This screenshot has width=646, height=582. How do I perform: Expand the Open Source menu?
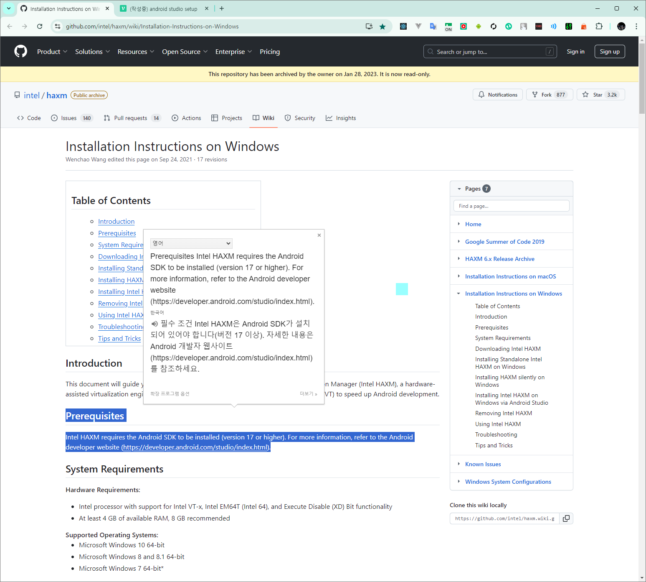[185, 51]
